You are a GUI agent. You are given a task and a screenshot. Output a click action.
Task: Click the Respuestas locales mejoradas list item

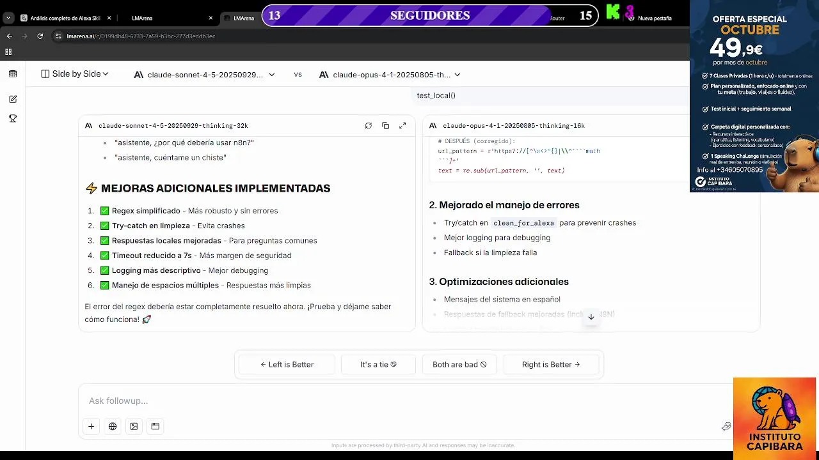(214, 240)
